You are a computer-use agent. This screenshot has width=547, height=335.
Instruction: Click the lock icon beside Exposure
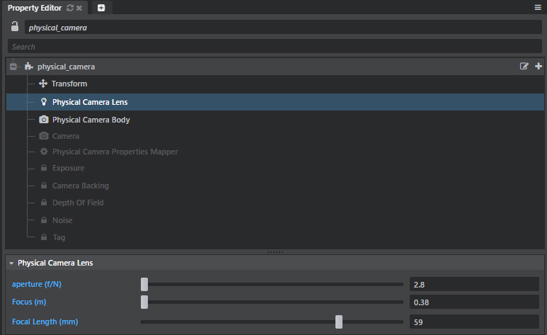click(44, 168)
